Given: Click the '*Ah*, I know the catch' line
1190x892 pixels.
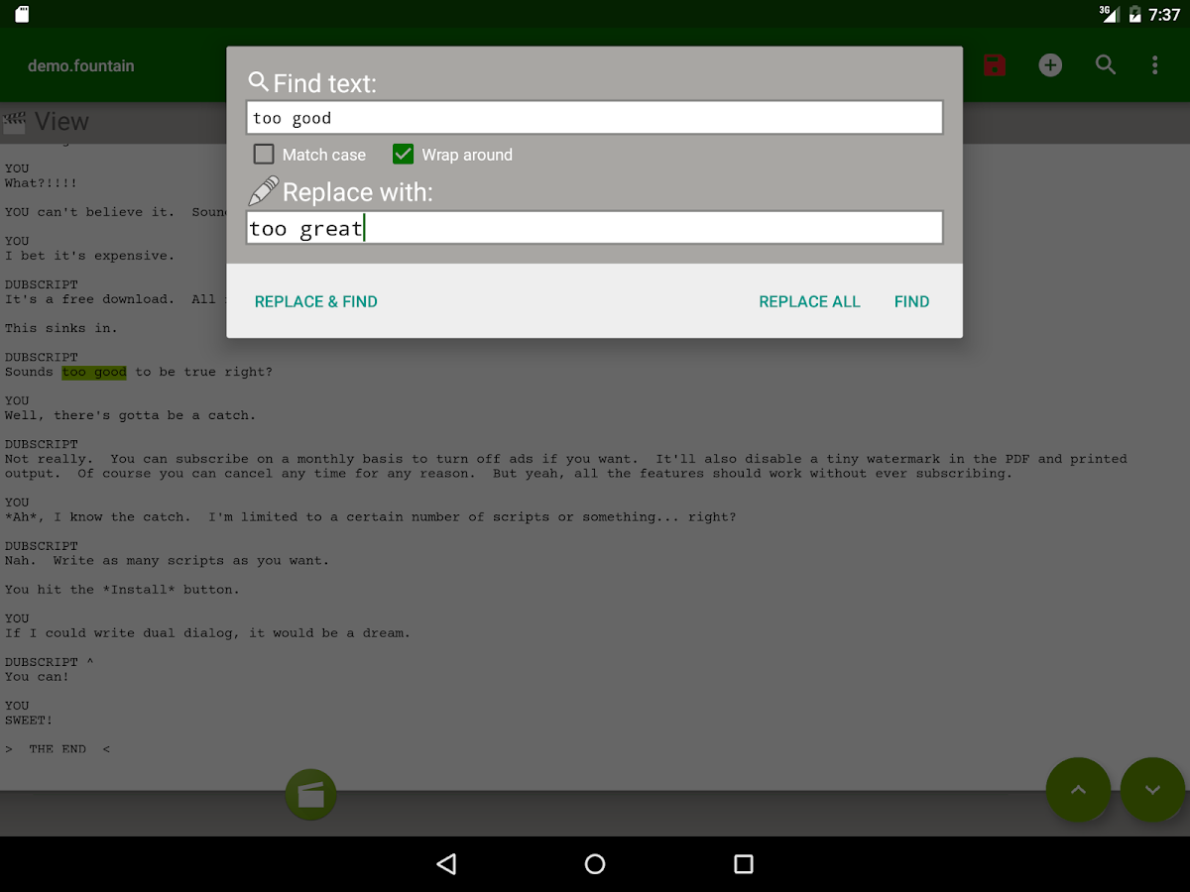Looking at the screenshot, I should 370,517.
